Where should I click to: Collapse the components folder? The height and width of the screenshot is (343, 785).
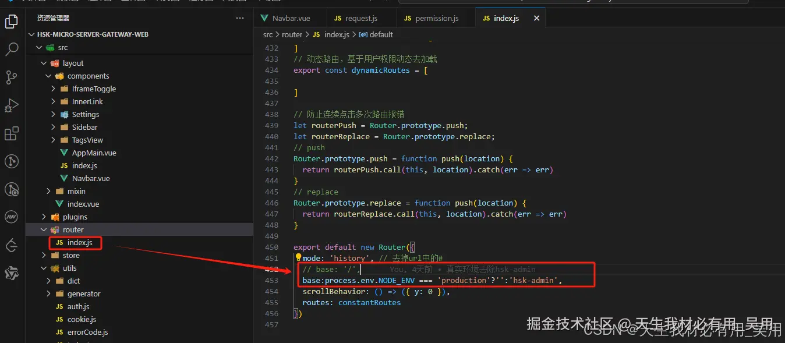click(48, 76)
